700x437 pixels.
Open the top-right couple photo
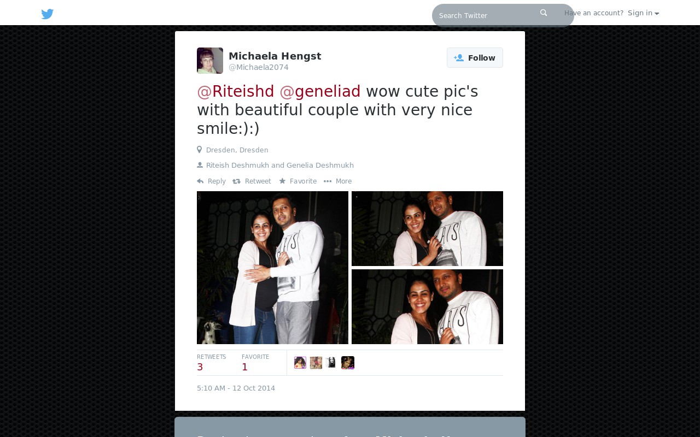[427, 228]
